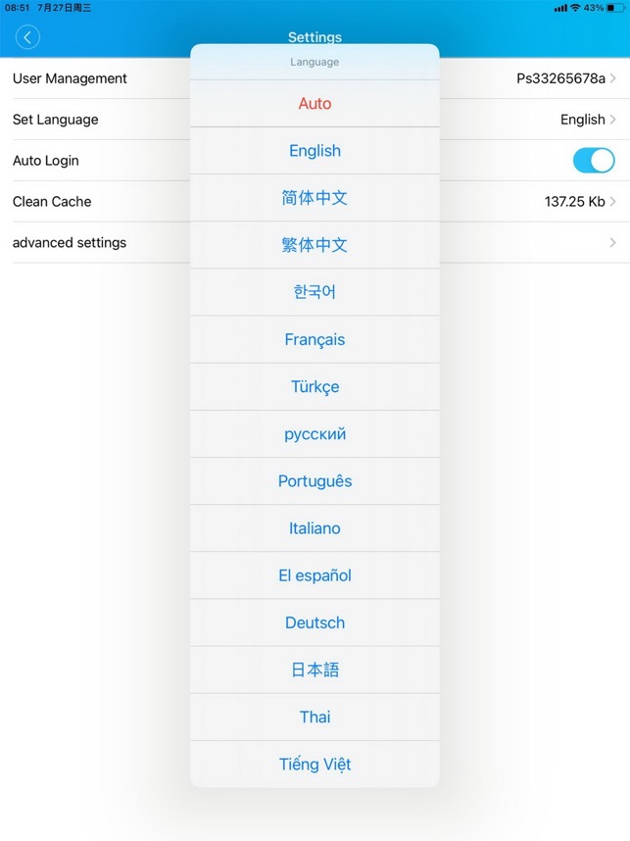The height and width of the screenshot is (841, 630).
Task: Toggle the Auto Login switch
Action: click(594, 161)
